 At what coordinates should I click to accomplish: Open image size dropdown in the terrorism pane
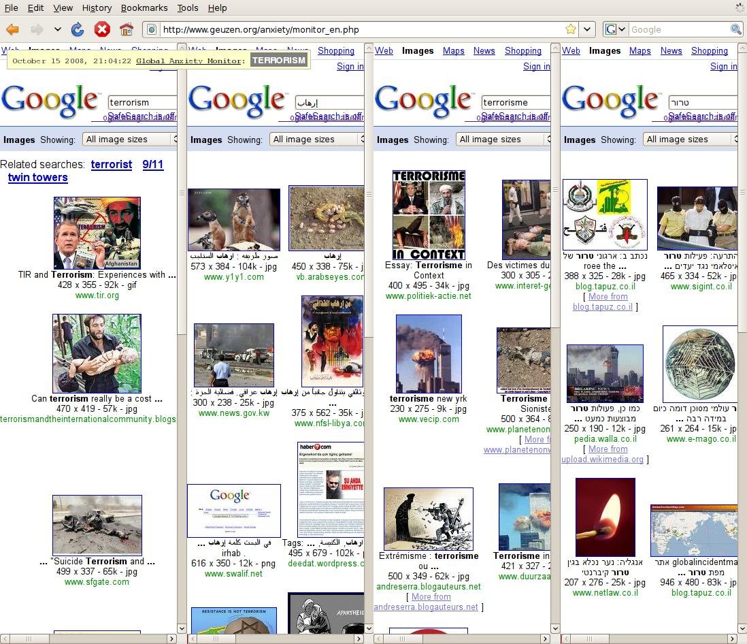pos(131,139)
